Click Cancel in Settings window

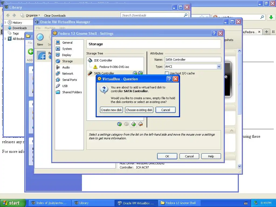[189, 156]
